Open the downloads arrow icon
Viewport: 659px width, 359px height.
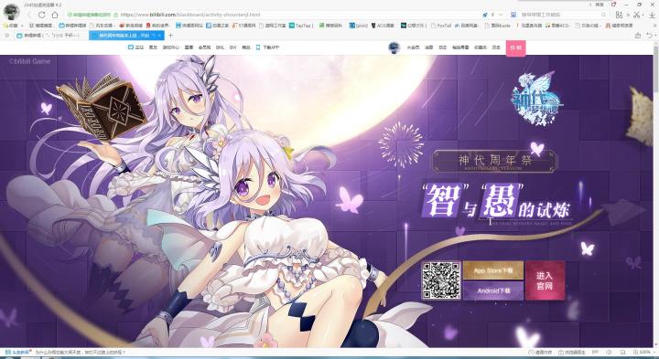pos(653,15)
